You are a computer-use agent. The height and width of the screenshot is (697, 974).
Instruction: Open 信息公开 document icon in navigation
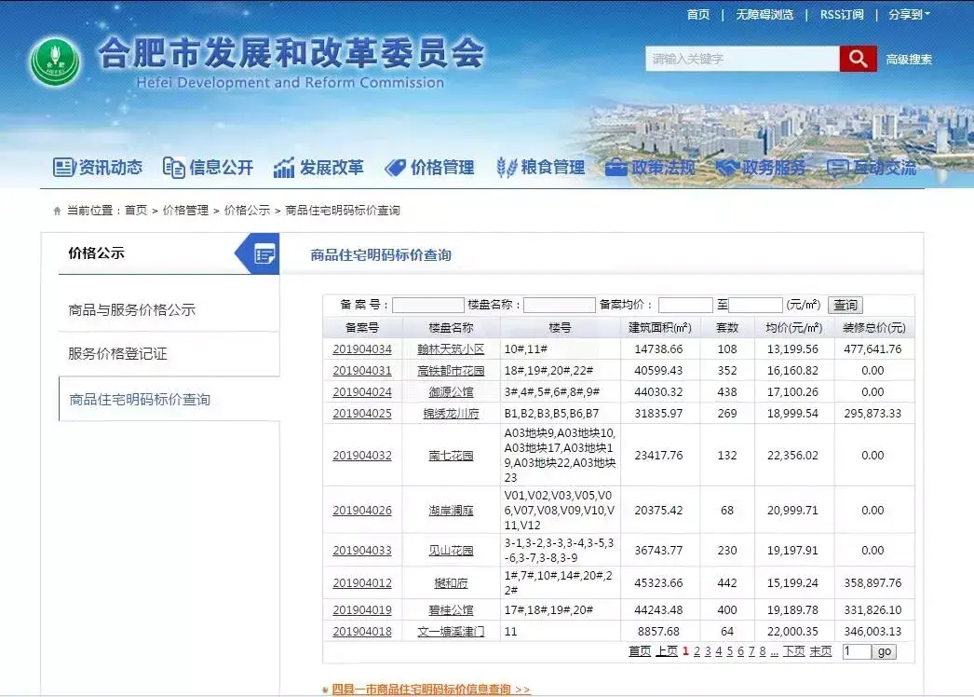click(x=173, y=168)
